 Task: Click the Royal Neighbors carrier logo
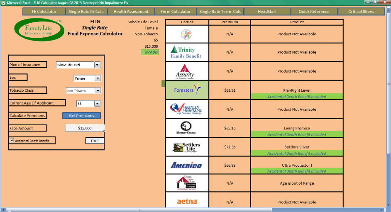coord(187,34)
